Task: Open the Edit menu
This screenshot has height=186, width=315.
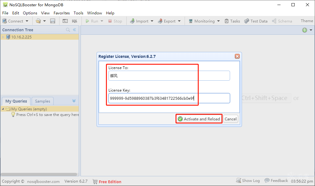Action: [16, 13]
